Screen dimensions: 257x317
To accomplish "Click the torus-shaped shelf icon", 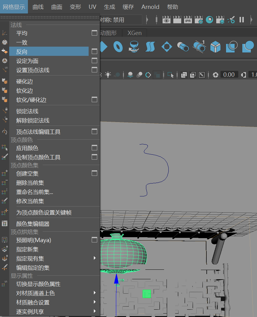I will [x=118, y=47].
